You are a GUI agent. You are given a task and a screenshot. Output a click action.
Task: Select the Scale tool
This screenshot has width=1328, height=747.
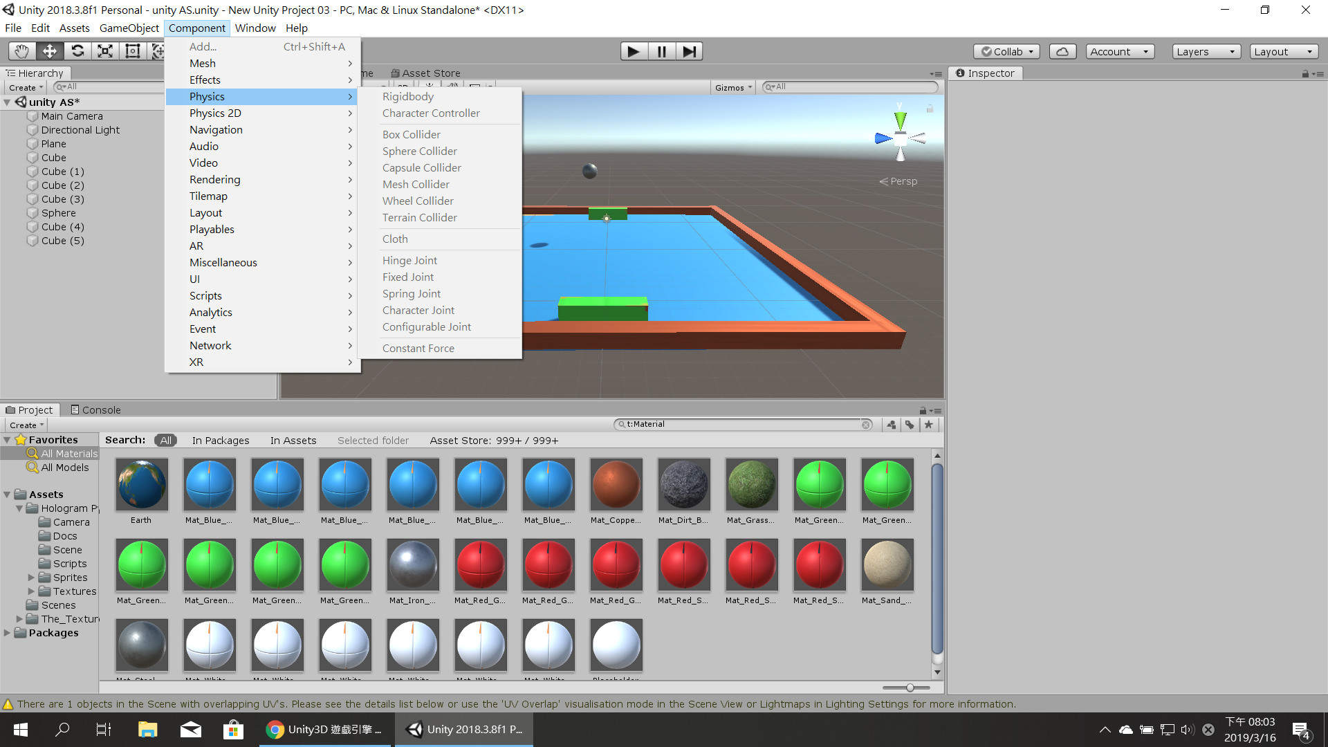(105, 50)
